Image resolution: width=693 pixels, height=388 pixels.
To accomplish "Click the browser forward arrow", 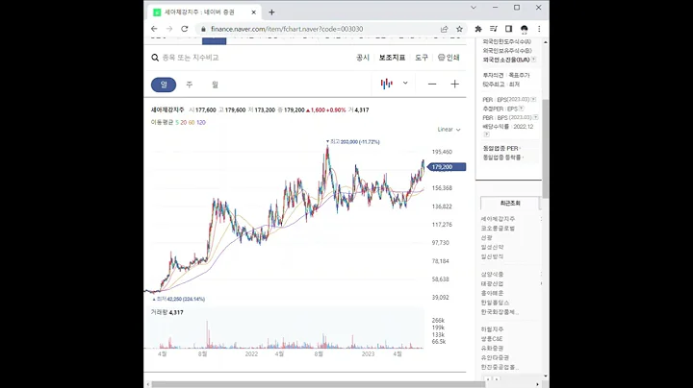I will pyautogui.click(x=169, y=29).
